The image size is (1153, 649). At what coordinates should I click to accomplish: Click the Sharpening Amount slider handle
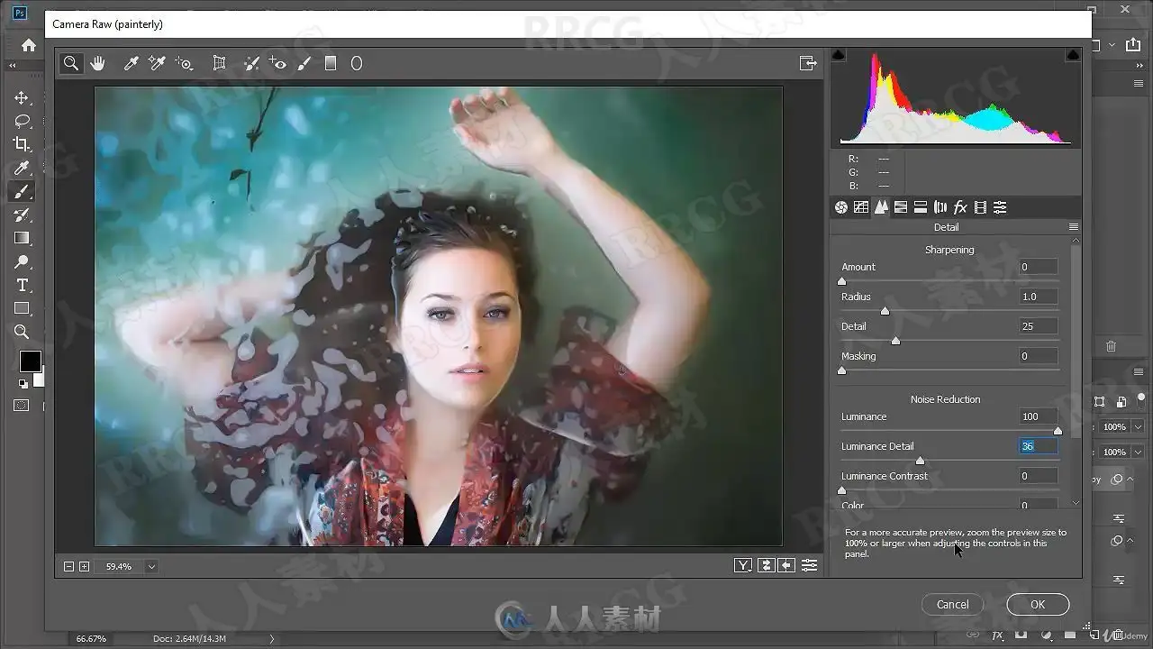pos(842,281)
